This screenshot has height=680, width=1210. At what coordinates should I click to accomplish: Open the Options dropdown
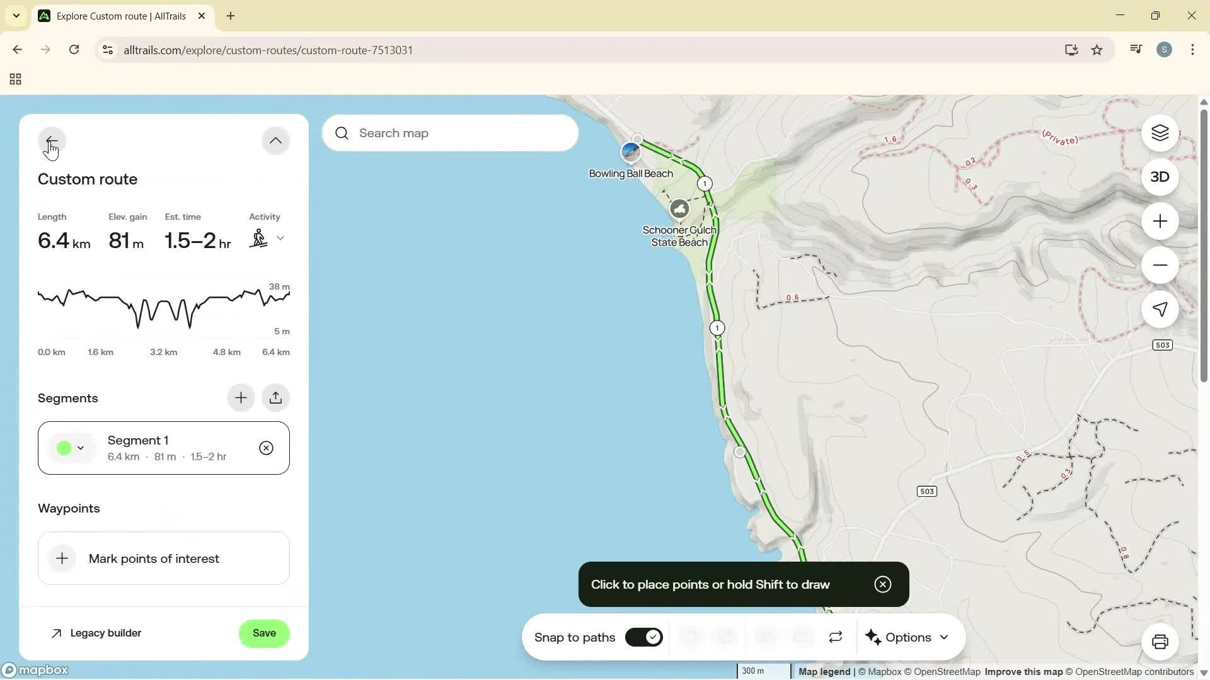pyautogui.click(x=907, y=637)
